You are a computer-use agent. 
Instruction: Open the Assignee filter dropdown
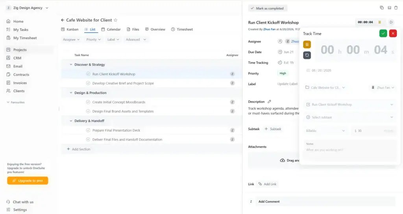pyautogui.click(x=71, y=40)
